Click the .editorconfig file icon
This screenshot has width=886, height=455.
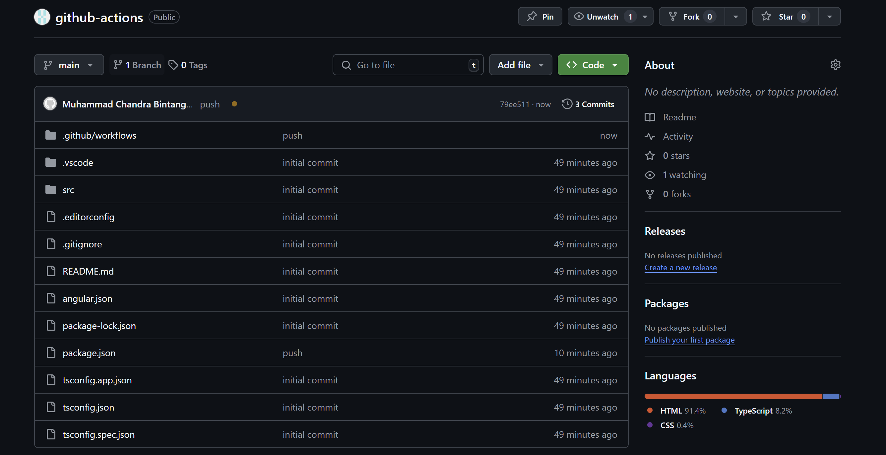tap(51, 217)
